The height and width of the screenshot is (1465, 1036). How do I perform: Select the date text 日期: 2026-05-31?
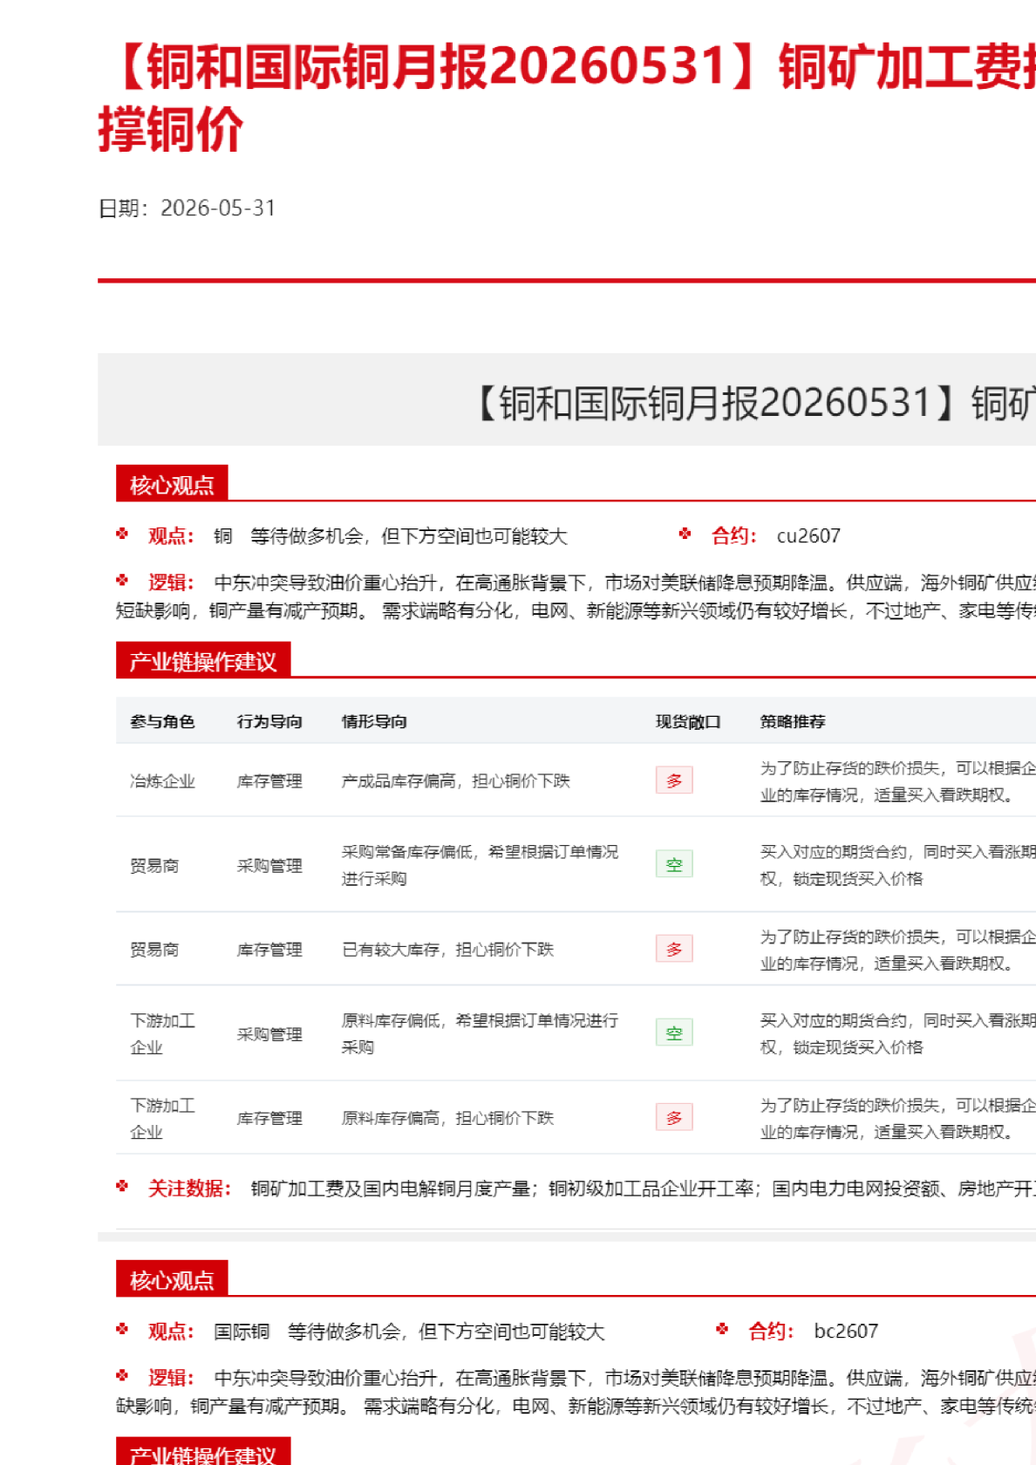(x=187, y=208)
